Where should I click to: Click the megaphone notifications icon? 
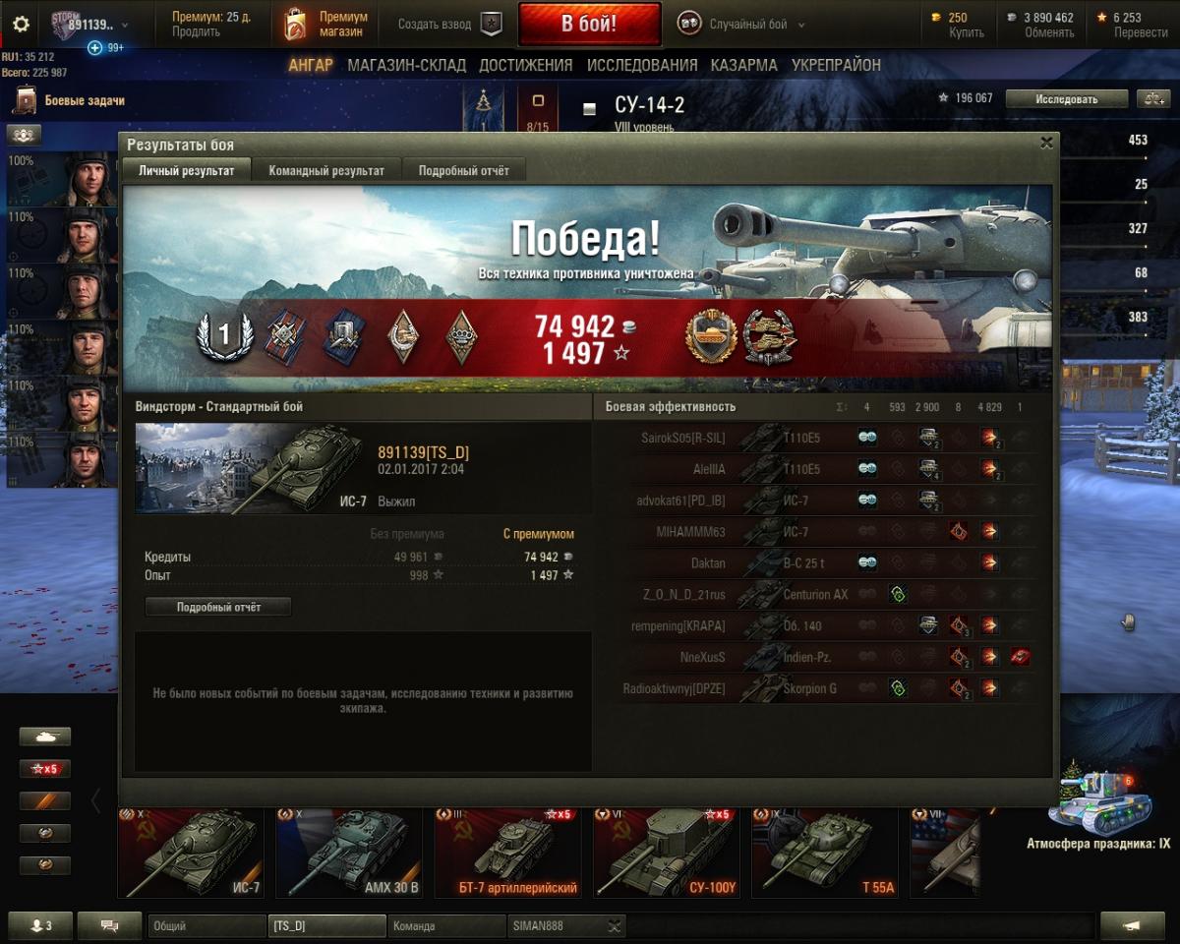pos(1133,925)
